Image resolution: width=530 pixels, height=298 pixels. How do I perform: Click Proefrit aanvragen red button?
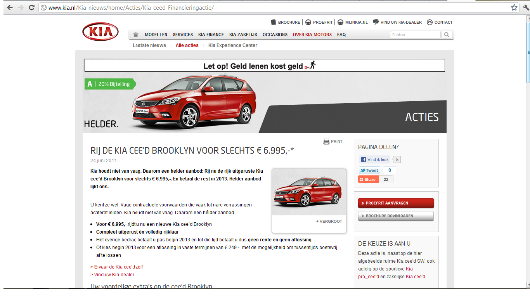tap(396, 203)
